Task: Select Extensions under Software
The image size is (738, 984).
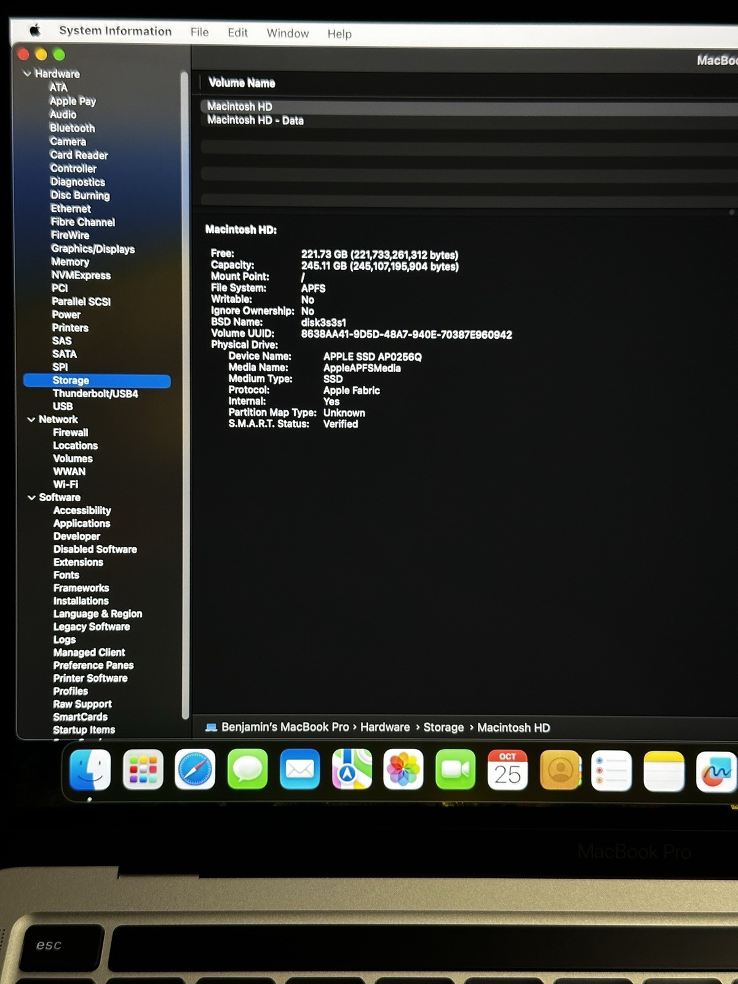Action: (x=78, y=562)
